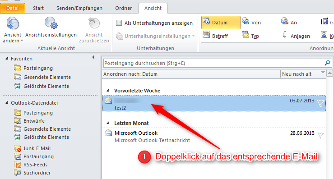Viewport: 334px width, 179px height.
Task: Select the test2 email
Action: 214,103
